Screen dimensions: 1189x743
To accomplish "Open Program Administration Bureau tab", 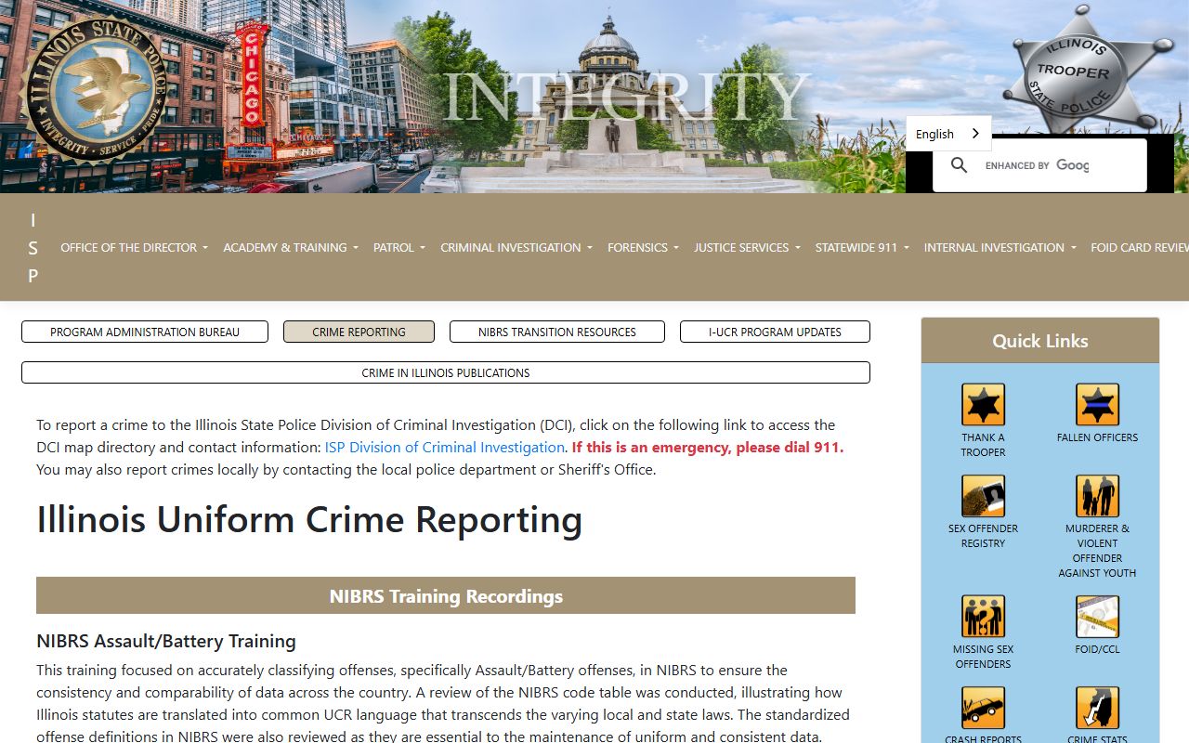I will 145,332.
